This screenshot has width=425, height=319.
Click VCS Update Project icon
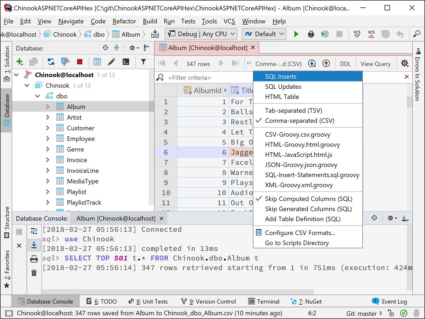coord(357,34)
